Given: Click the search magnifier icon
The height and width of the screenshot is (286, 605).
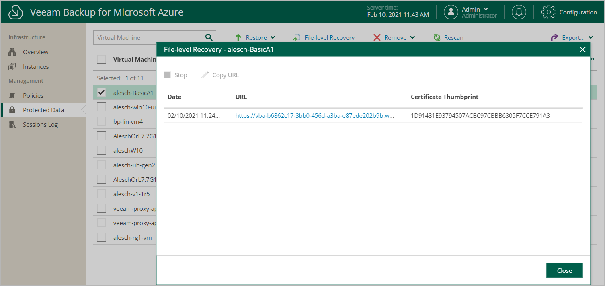Looking at the screenshot, I should 209,37.
